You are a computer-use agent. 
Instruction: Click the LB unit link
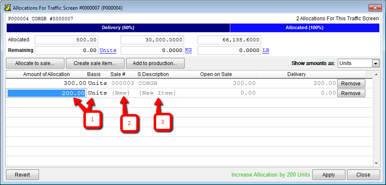(266, 50)
